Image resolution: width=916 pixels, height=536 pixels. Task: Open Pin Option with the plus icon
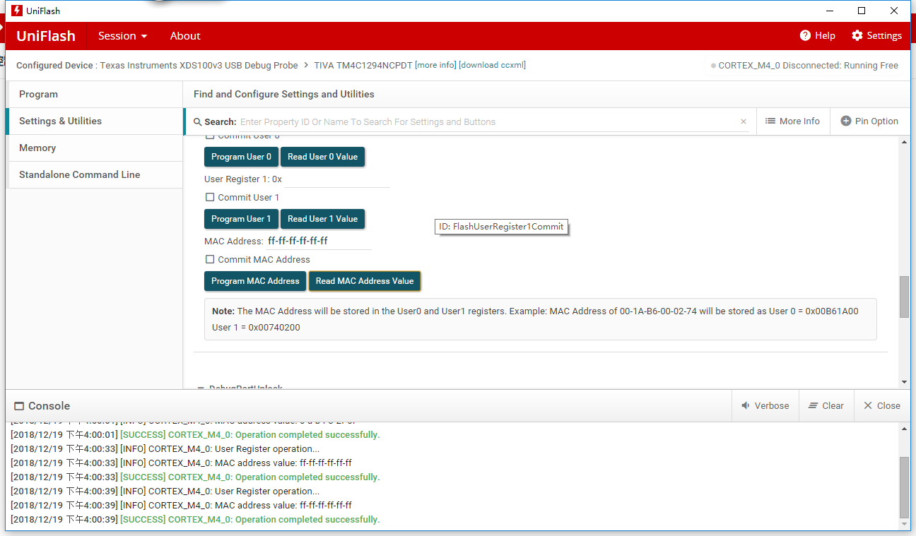tap(869, 121)
